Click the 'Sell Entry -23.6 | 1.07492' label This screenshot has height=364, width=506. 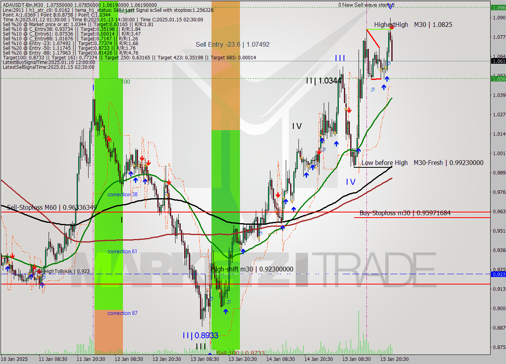[232, 44]
